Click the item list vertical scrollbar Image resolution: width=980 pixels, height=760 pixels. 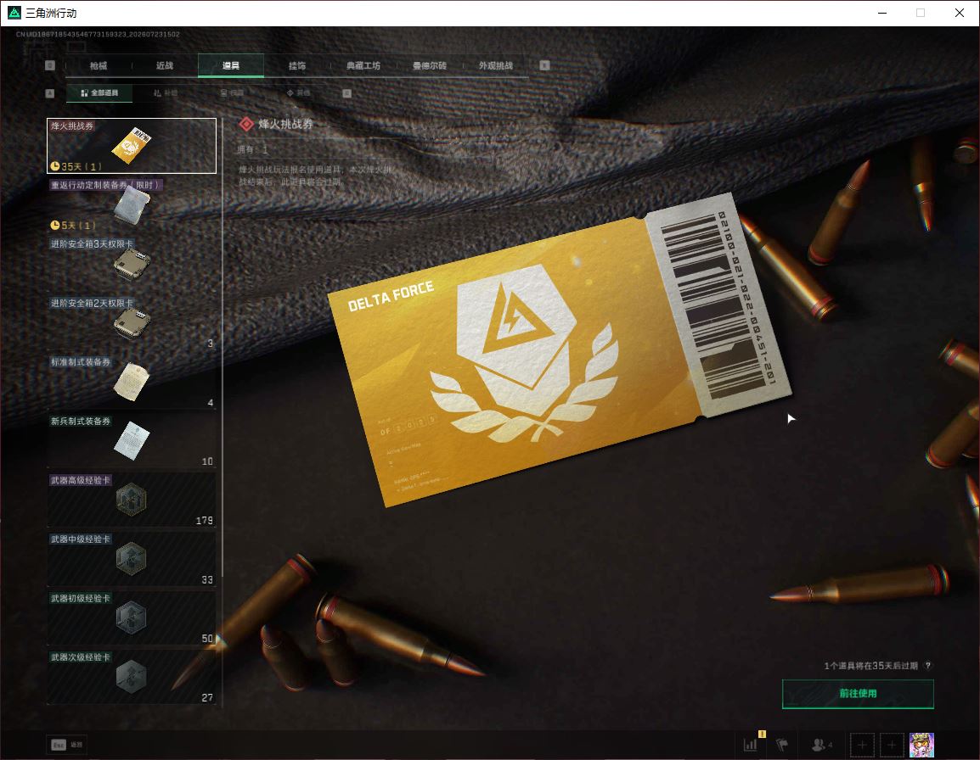222,412
